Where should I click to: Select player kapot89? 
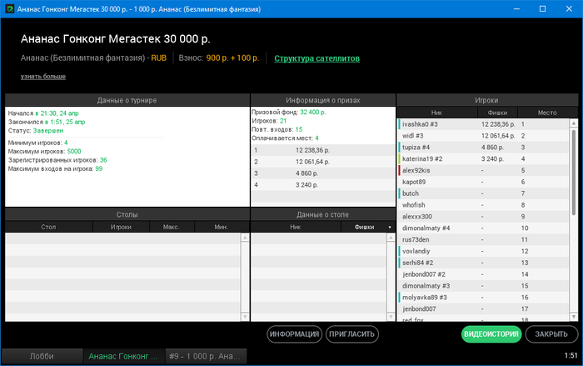click(483, 182)
